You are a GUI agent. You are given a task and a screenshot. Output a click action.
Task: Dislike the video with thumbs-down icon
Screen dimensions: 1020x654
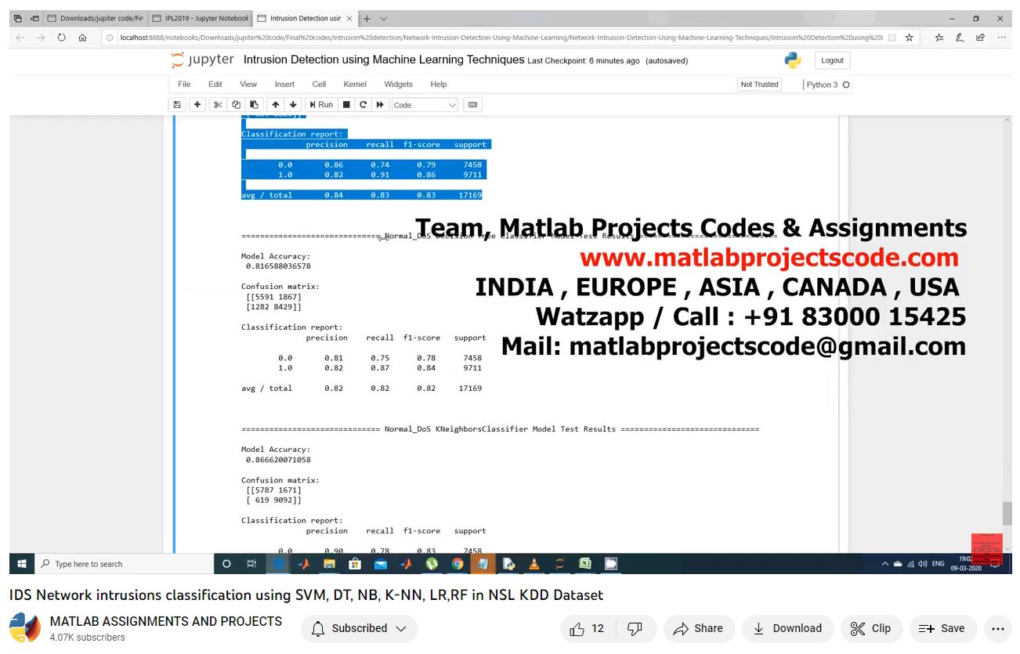click(635, 628)
